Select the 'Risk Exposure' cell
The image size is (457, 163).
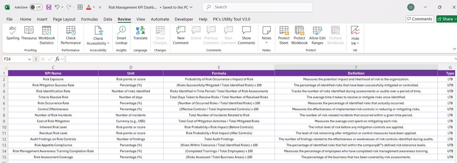(x=53, y=79)
